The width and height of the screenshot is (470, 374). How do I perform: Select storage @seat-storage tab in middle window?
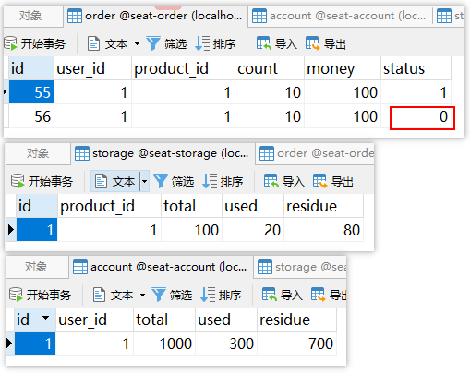(x=163, y=153)
